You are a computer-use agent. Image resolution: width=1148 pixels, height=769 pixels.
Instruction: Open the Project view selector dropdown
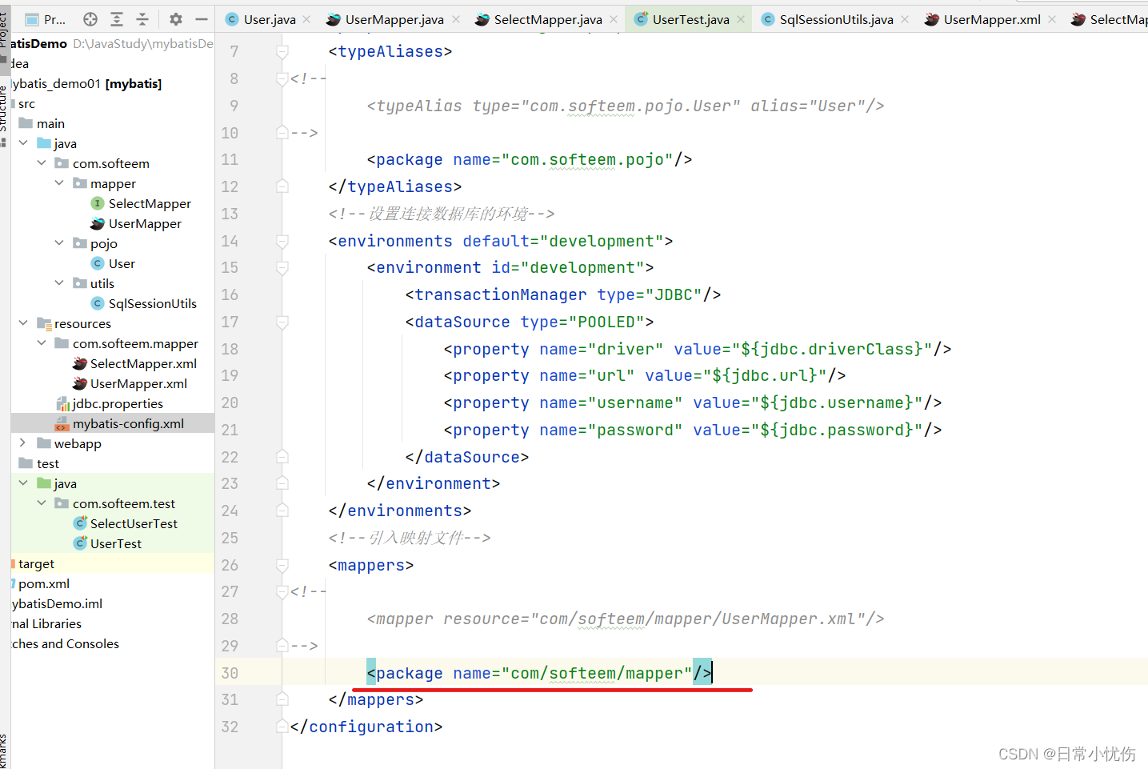click(46, 19)
